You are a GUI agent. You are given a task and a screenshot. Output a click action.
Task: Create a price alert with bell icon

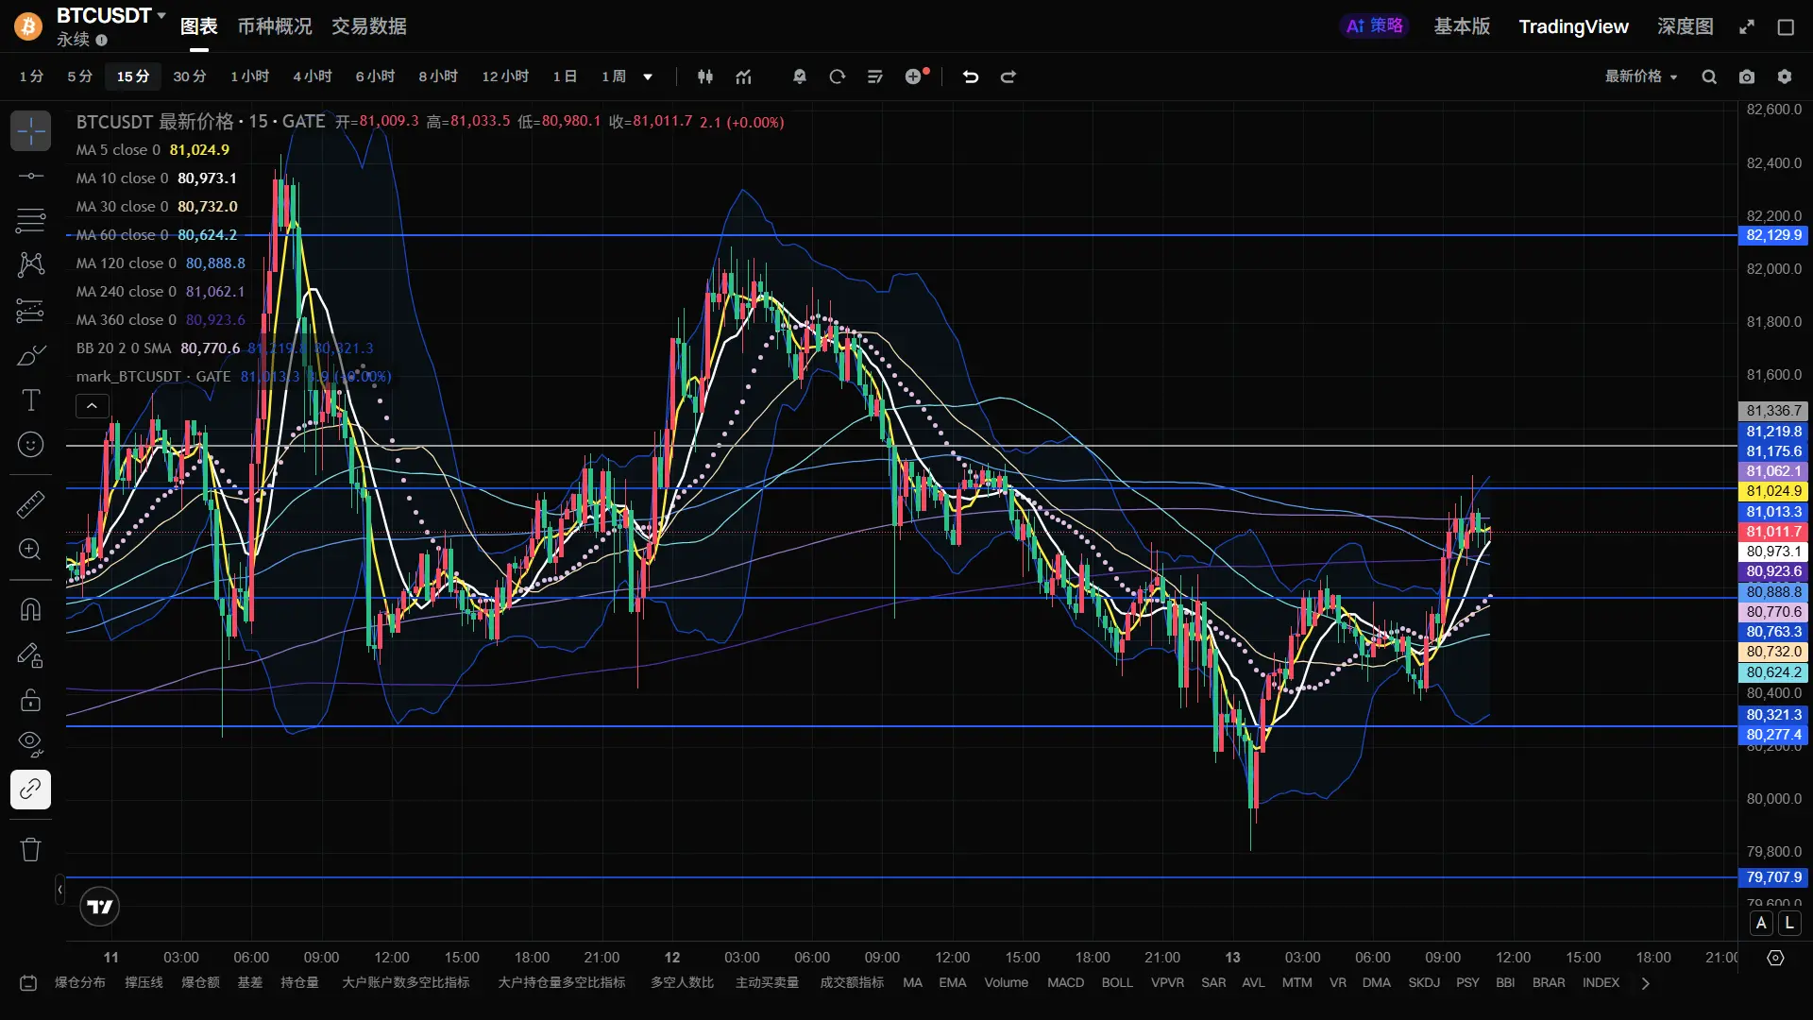(x=800, y=76)
